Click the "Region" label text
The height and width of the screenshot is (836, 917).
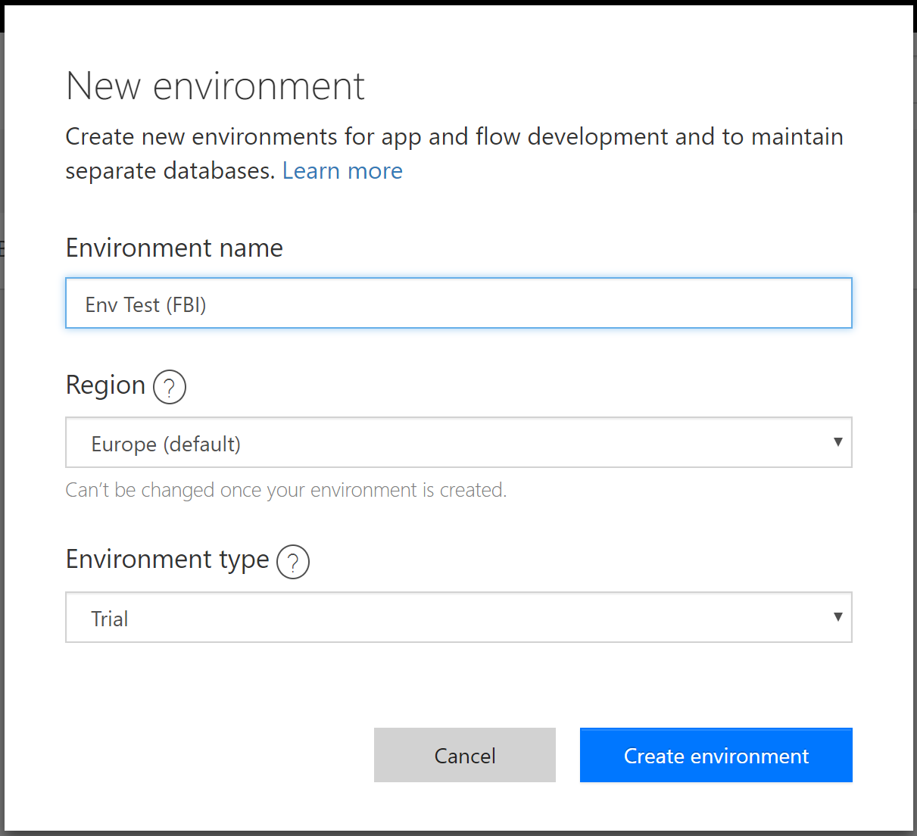pyautogui.click(x=105, y=385)
